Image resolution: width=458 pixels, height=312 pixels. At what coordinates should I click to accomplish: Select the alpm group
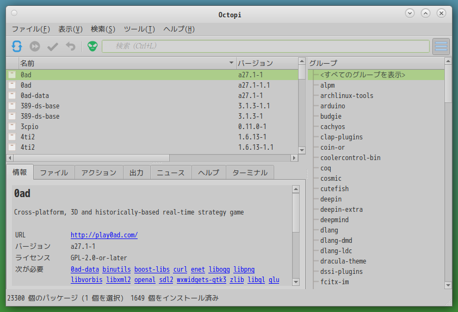(327, 85)
